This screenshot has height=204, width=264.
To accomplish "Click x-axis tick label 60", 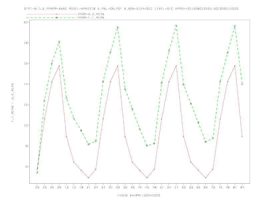I will click(184, 187).
